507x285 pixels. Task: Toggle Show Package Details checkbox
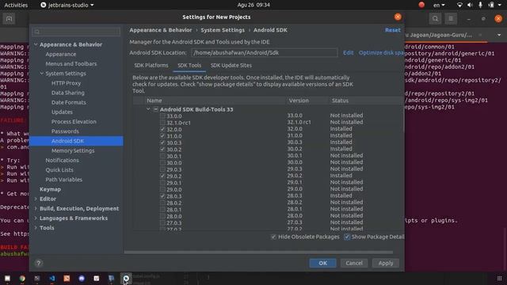pyautogui.click(x=347, y=237)
